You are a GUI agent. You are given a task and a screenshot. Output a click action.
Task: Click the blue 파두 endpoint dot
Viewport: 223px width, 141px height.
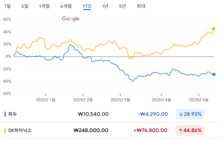[x=214, y=74]
